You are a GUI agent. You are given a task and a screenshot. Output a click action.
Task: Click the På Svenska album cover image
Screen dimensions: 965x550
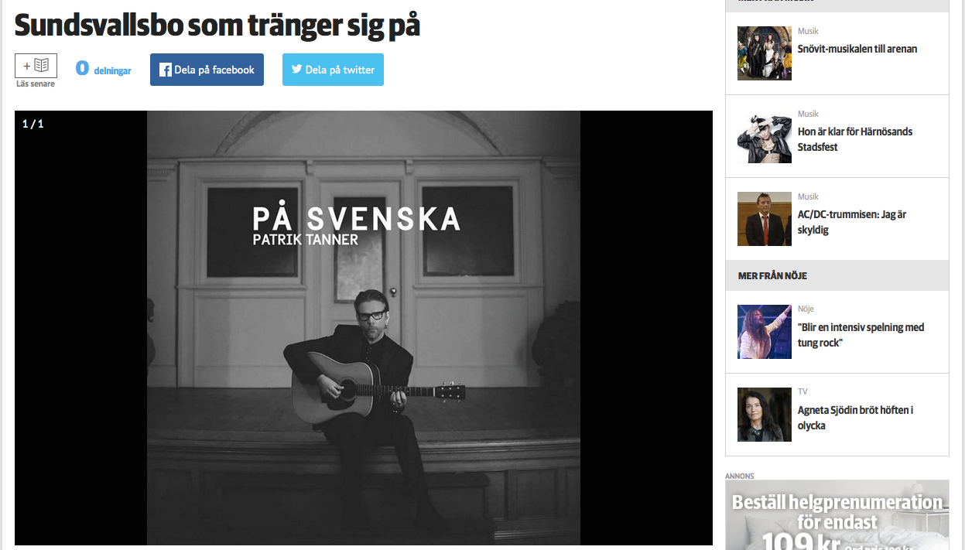pyautogui.click(x=364, y=328)
